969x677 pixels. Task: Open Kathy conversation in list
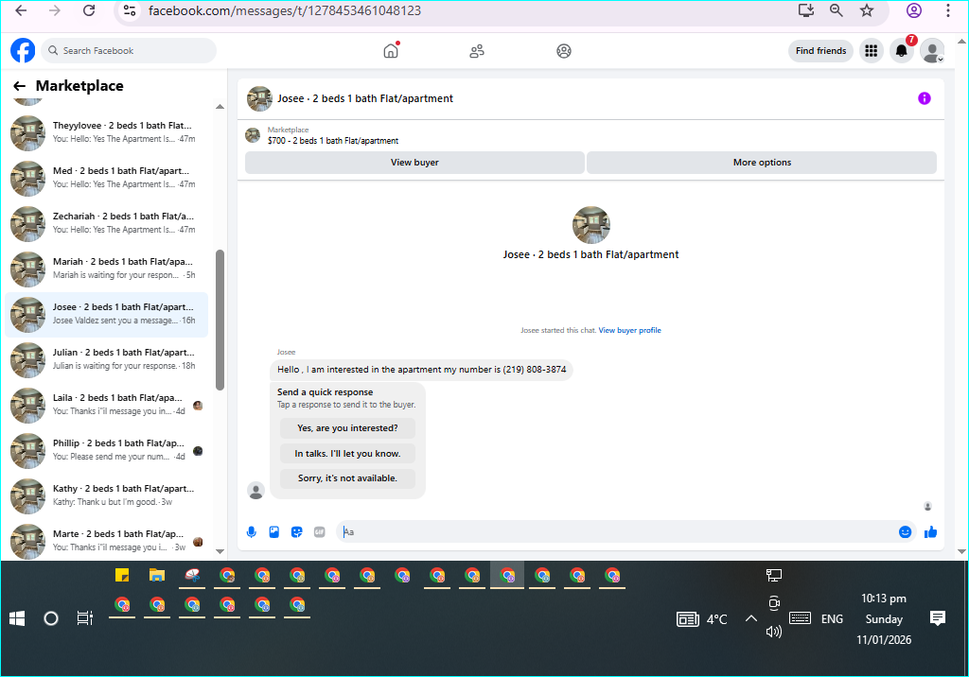click(x=107, y=495)
